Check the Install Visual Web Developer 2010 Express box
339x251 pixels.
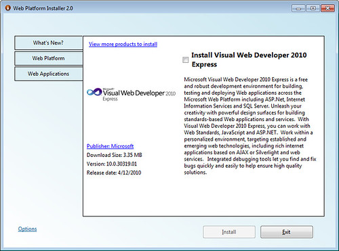pyautogui.click(x=185, y=60)
